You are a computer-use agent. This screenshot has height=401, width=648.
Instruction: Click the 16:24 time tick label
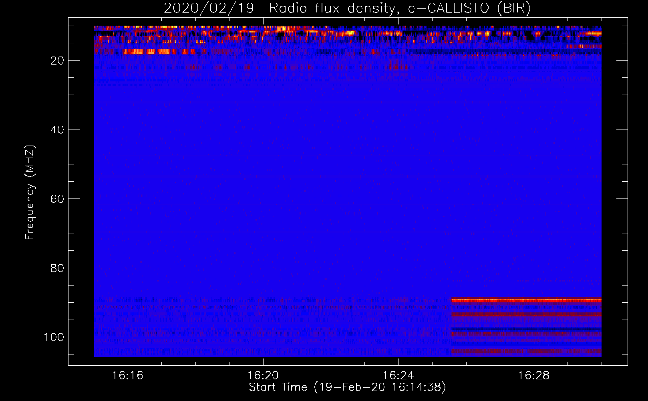398,376
